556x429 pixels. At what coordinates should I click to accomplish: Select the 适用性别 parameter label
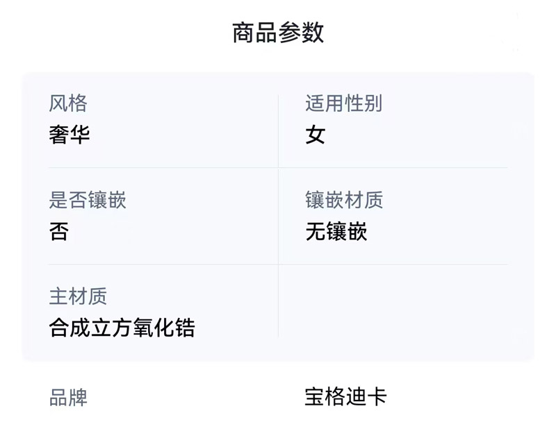(x=343, y=104)
